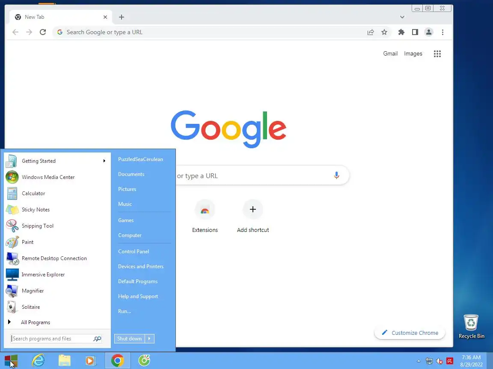
Task: Open the Extensions shortcut tile
Action: click(x=205, y=216)
